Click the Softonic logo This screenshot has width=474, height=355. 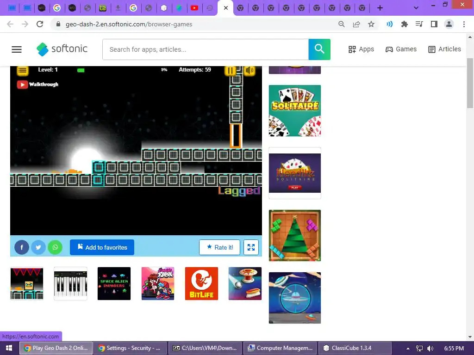62,49
